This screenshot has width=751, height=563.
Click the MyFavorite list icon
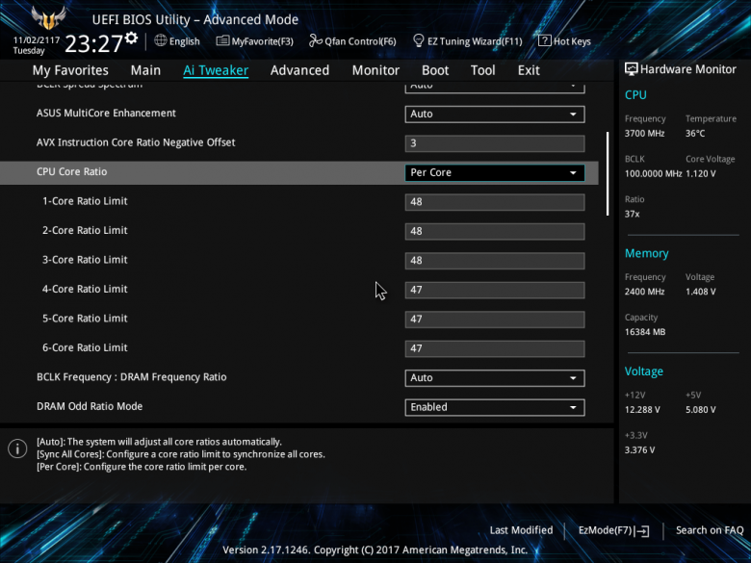coord(222,40)
